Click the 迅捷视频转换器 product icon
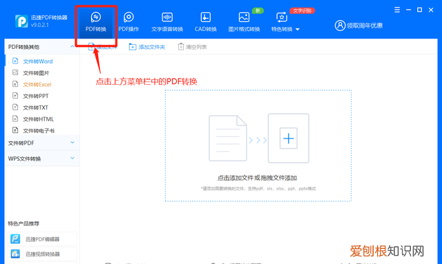Image resolution: width=442 pixels, height=264 pixels. (15, 254)
